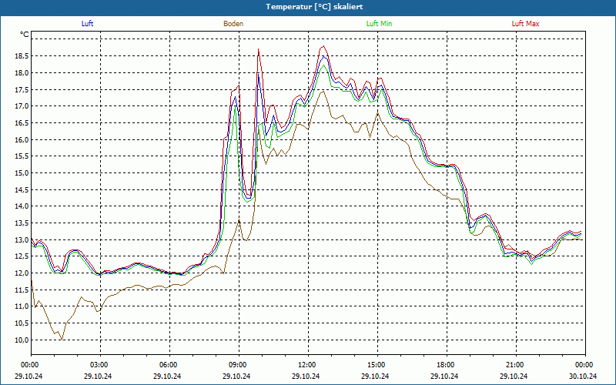Click the 21:00 time axis label

[x=516, y=365]
